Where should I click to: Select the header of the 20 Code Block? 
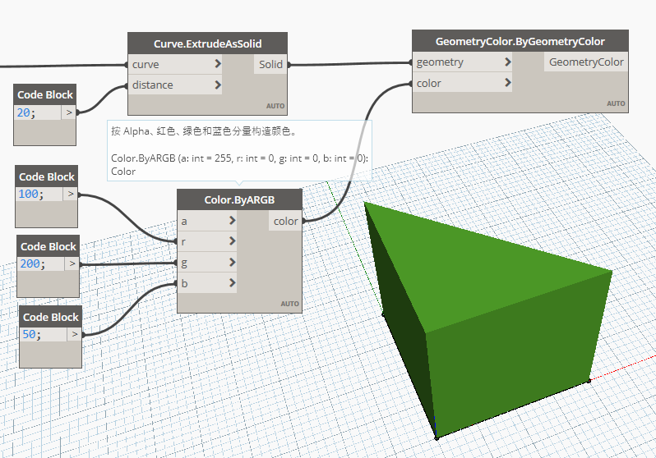click(44, 95)
